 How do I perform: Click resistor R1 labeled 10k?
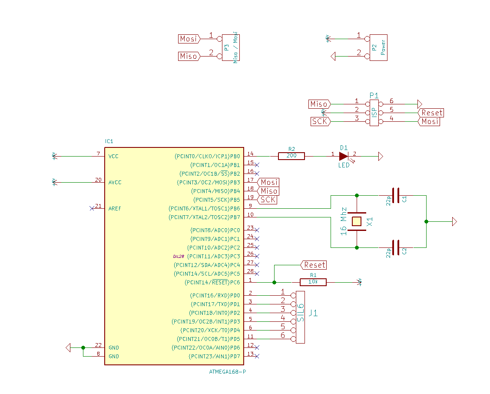coord(313,282)
